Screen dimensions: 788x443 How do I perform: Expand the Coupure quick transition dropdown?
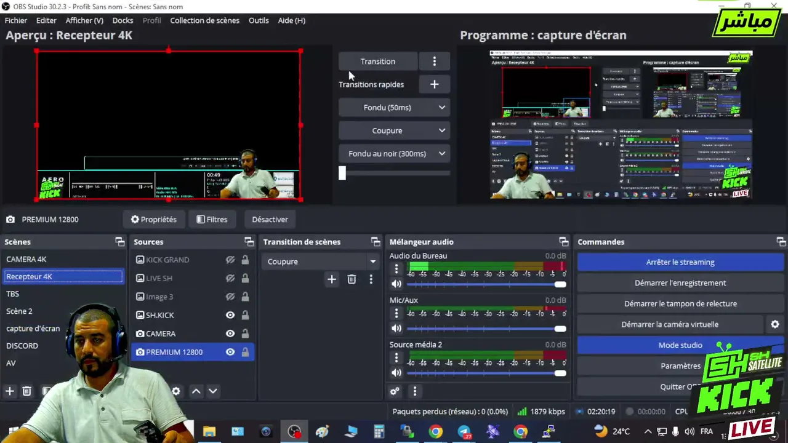tap(441, 130)
